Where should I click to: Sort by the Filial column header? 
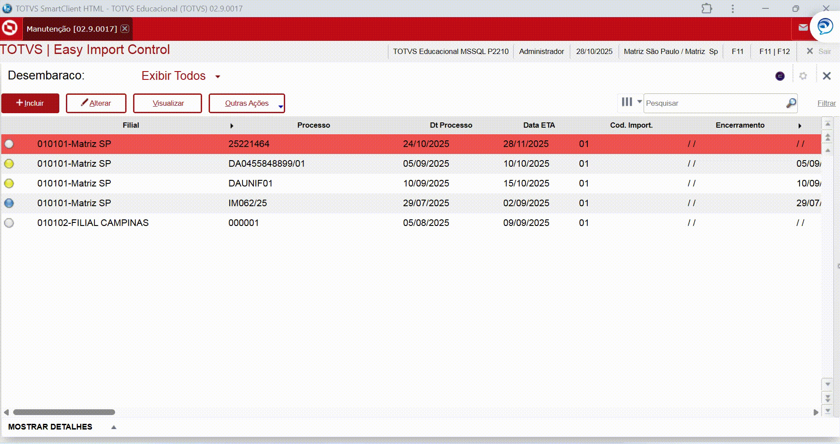[131, 125]
